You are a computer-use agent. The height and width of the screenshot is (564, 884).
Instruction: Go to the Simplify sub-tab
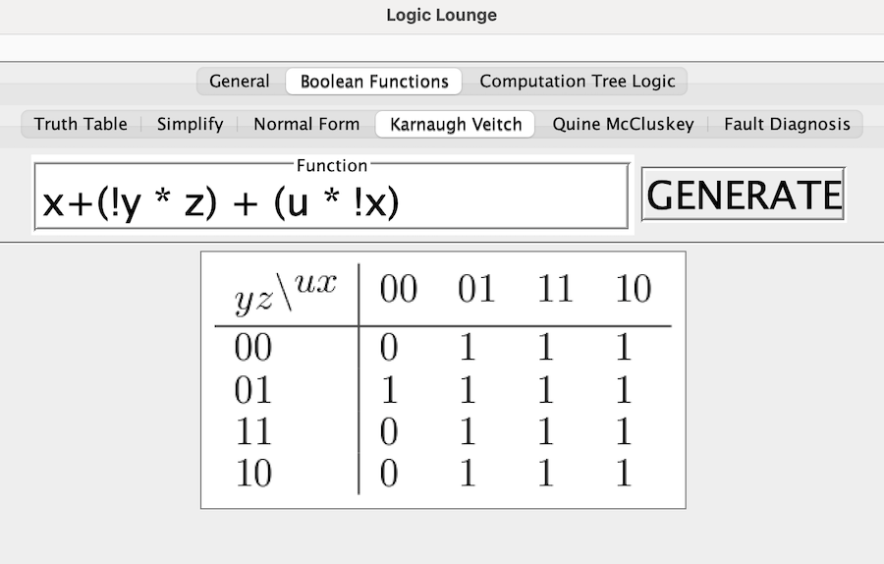tap(190, 124)
